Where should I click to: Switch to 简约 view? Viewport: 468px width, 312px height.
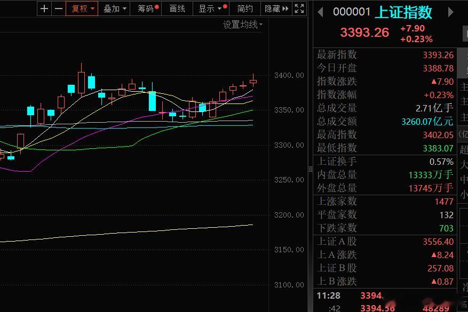pyautogui.click(x=245, y=9)
